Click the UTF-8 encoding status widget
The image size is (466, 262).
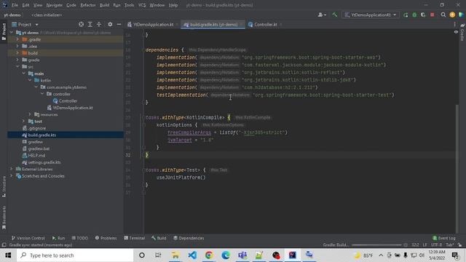coord(436,245)
